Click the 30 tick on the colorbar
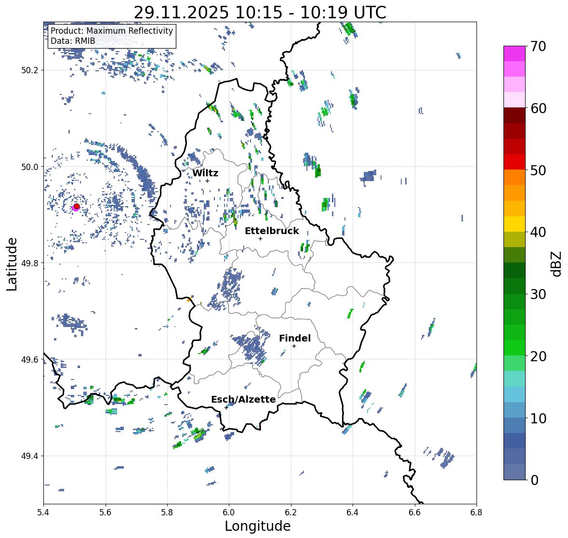The height and width of the screenshot is (538, 568). (x=538, y=294)
